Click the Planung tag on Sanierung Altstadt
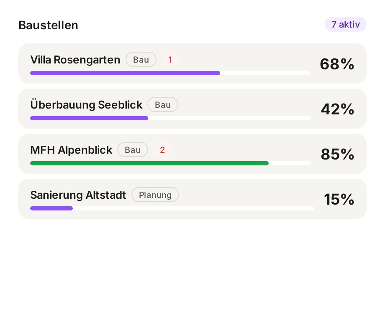385x309 pixels. click(x=155, y=195)
